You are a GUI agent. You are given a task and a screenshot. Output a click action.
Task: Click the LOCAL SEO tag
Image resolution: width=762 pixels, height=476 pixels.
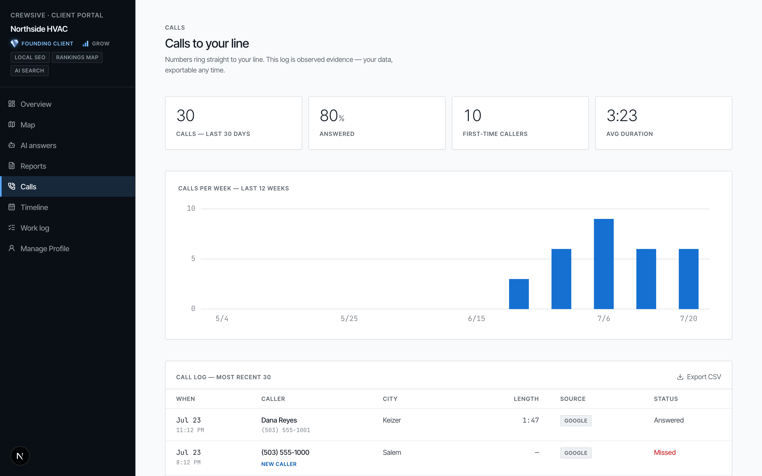click(x=30, y=57)
